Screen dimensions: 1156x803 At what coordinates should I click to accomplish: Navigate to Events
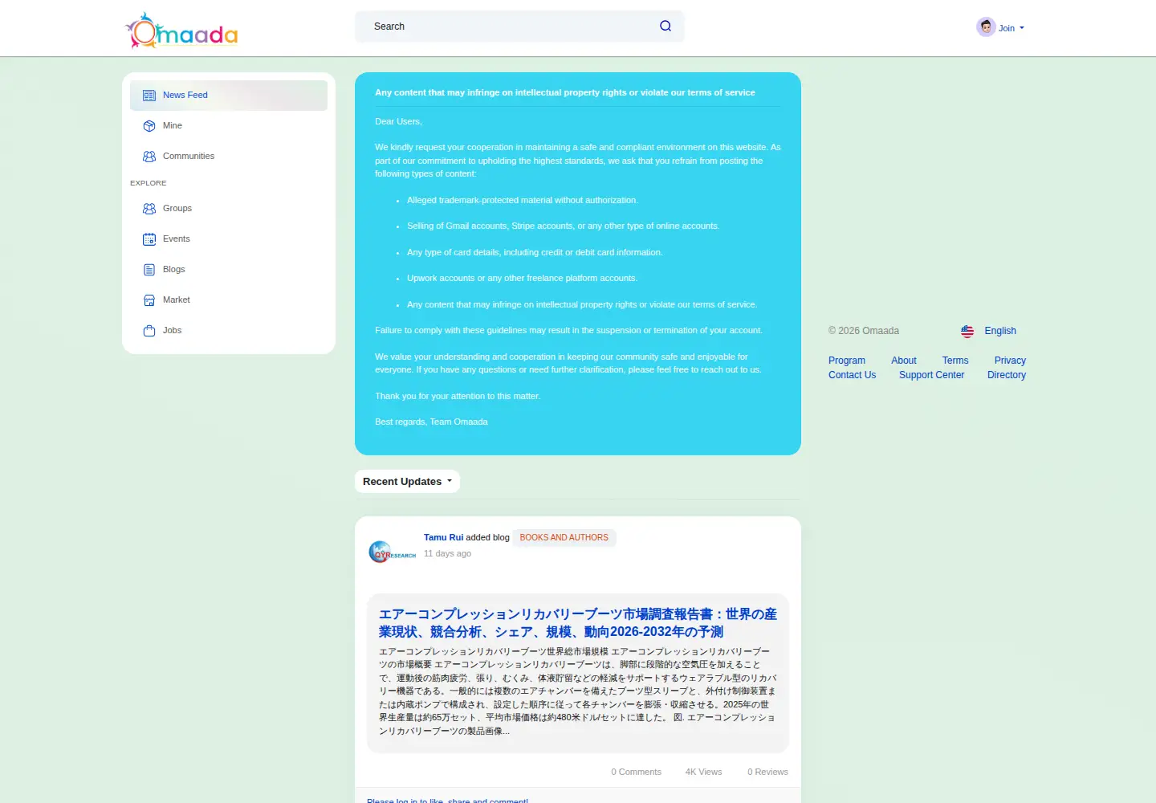pyautogui.click(x=229, y=239)
